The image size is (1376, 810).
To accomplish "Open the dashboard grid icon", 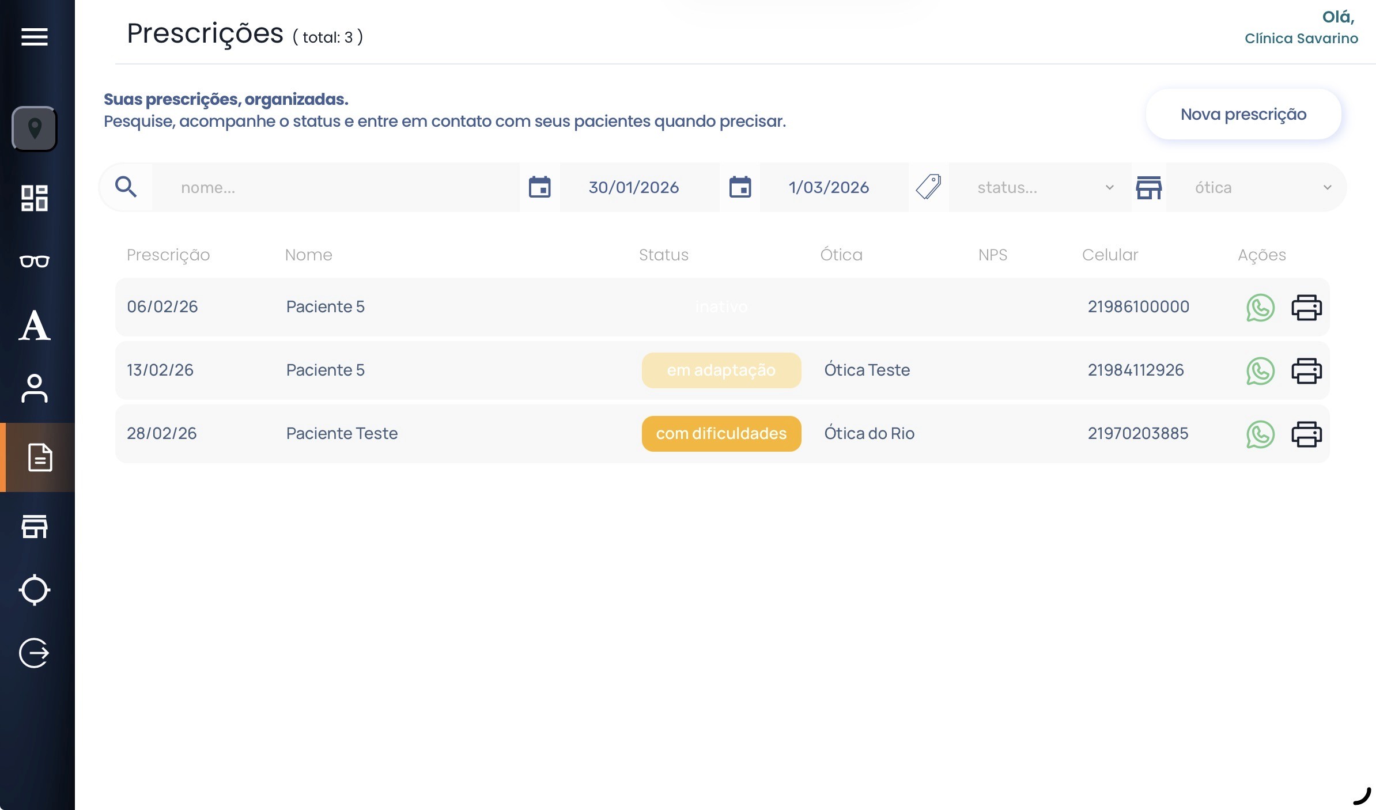I will click(x=35, y=198).
